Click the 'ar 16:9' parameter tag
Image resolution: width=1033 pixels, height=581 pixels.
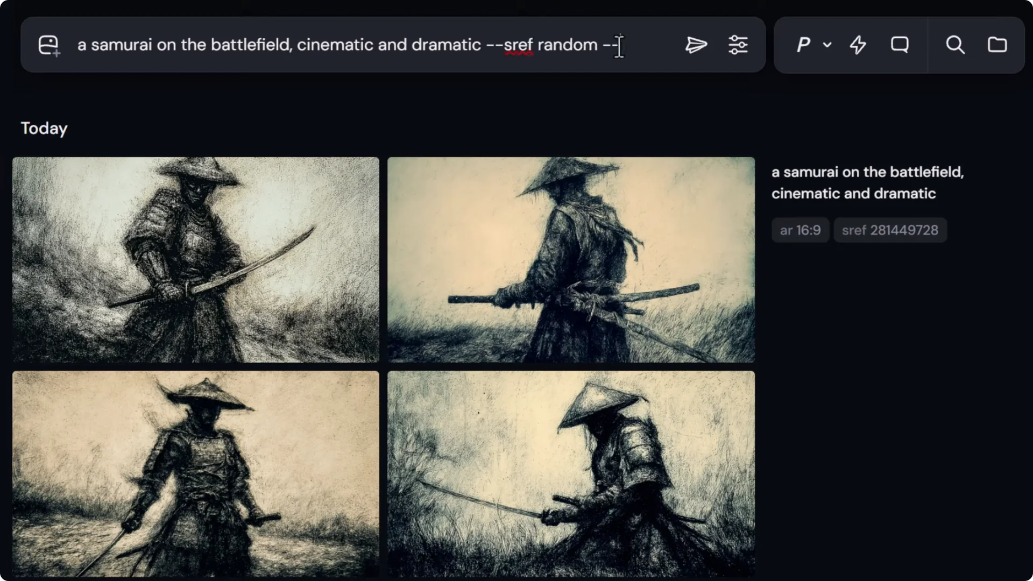click(800, 230)
